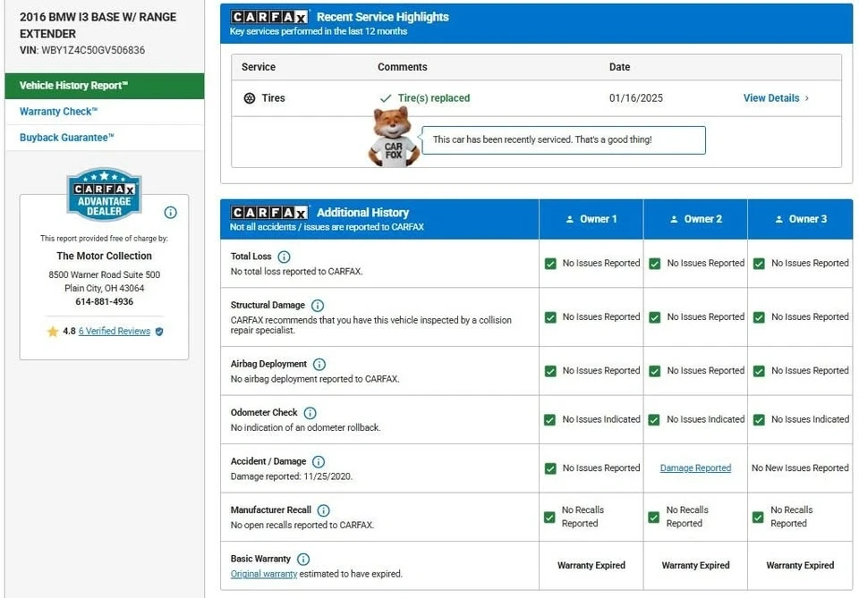The width and height of the screenshot is (859, 598).
Task: Open the Buyback Guarantee tab
Action: click(104, 138)
